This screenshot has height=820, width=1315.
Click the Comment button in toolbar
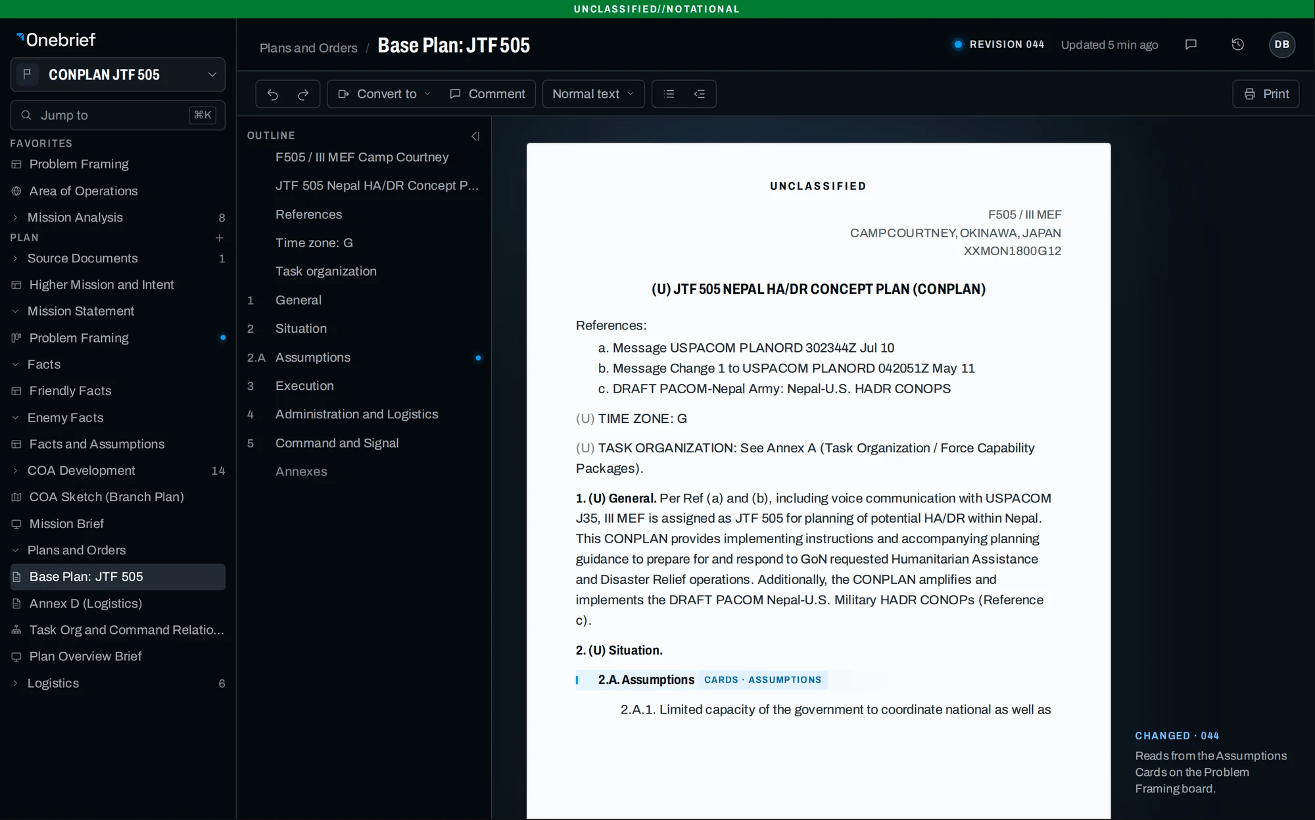(487, 94)
